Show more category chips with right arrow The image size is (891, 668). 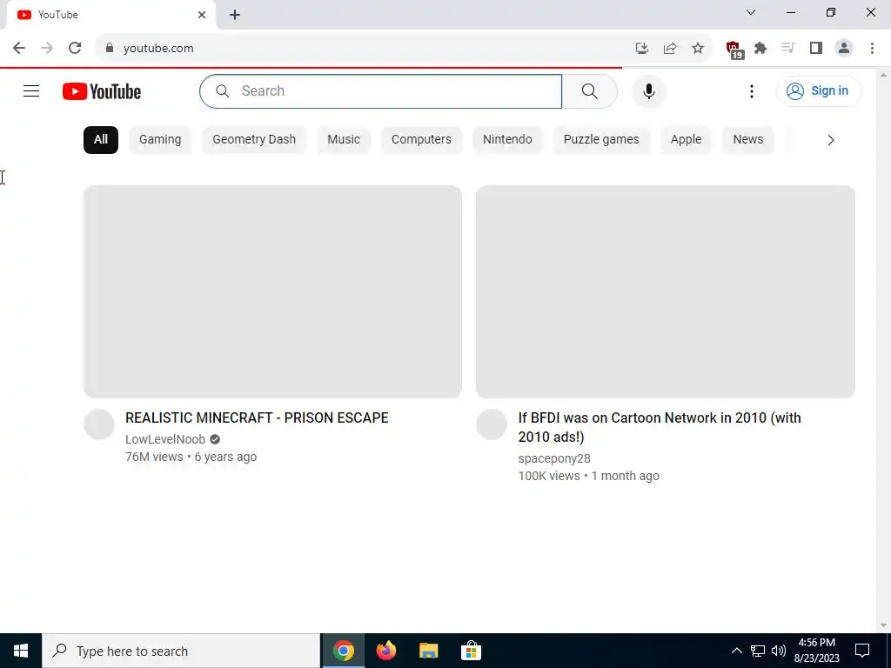(831, 140)
